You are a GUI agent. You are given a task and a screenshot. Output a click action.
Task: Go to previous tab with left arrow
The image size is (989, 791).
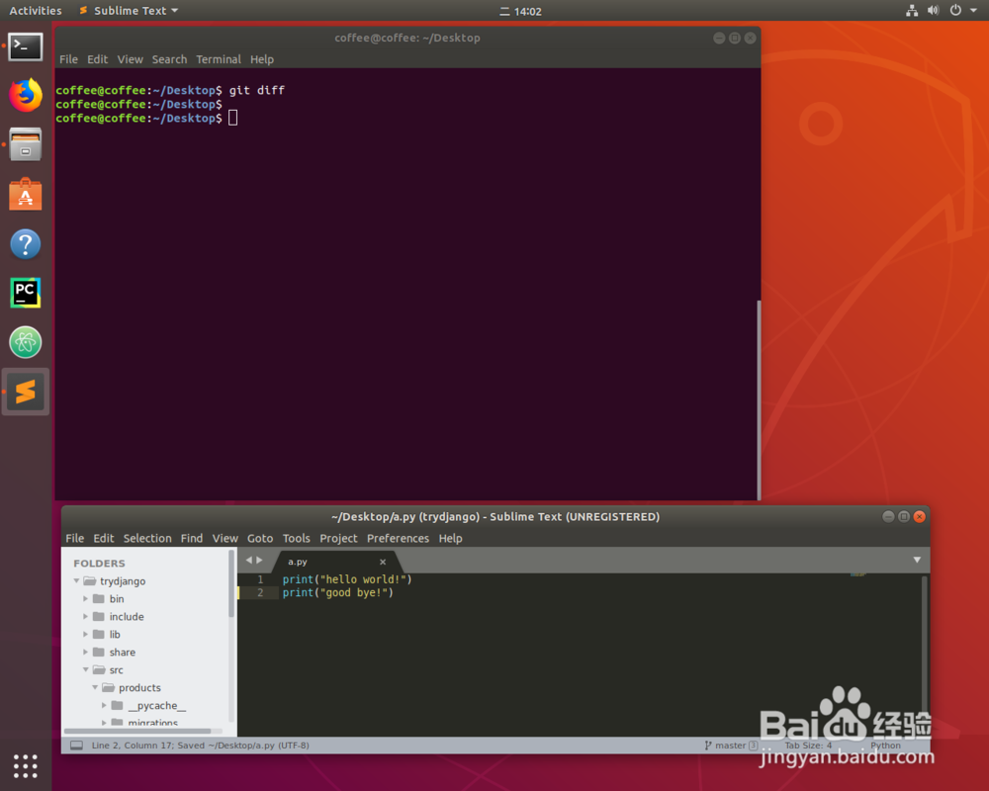coord(248,560)
